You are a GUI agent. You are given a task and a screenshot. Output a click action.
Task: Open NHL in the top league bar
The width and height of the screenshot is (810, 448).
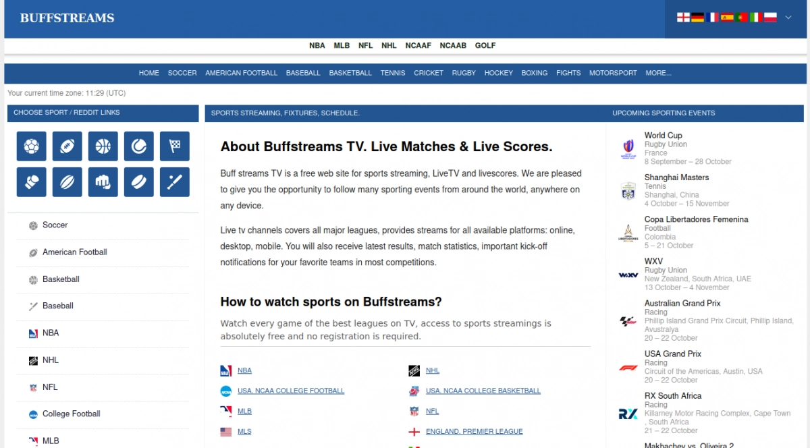pos(389,46)
